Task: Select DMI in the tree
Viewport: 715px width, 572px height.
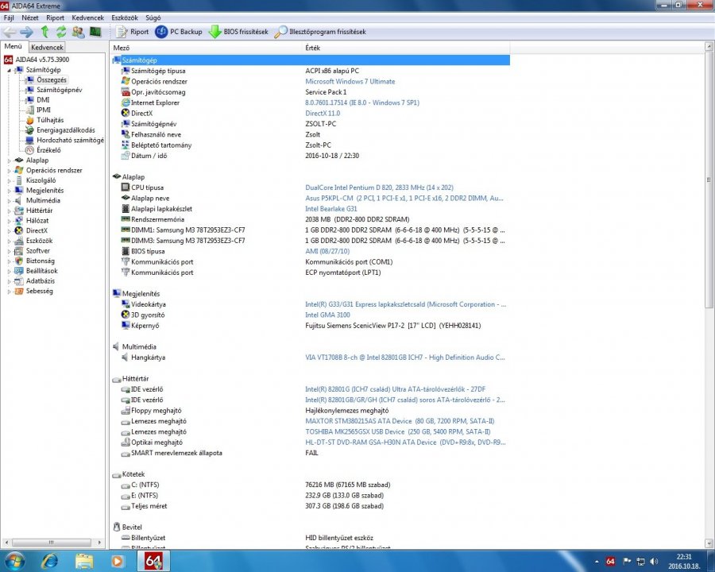Action: click(43, 100)
